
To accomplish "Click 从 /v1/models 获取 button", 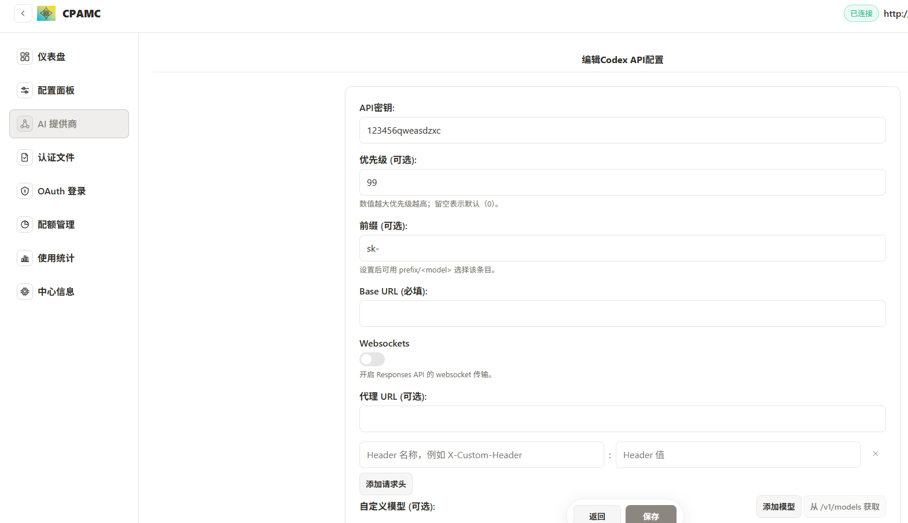I will tap(845, 507).
